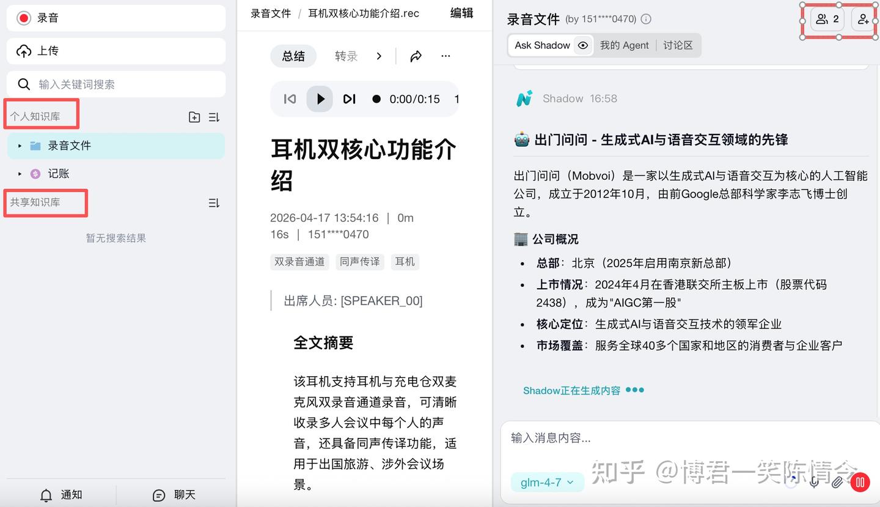
Task: Select the Ask Shadow tab
Action: tap(542, 45)
